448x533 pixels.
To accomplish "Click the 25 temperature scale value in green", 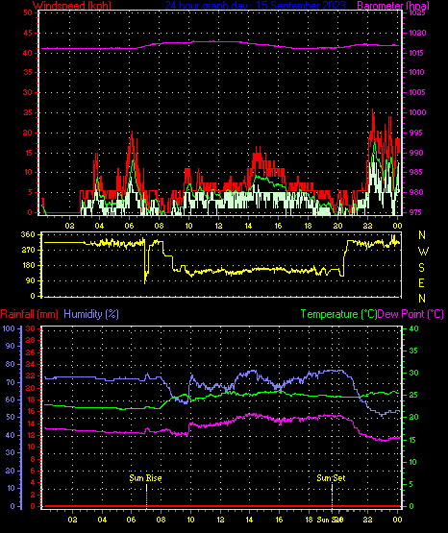I will coord(413,396).
